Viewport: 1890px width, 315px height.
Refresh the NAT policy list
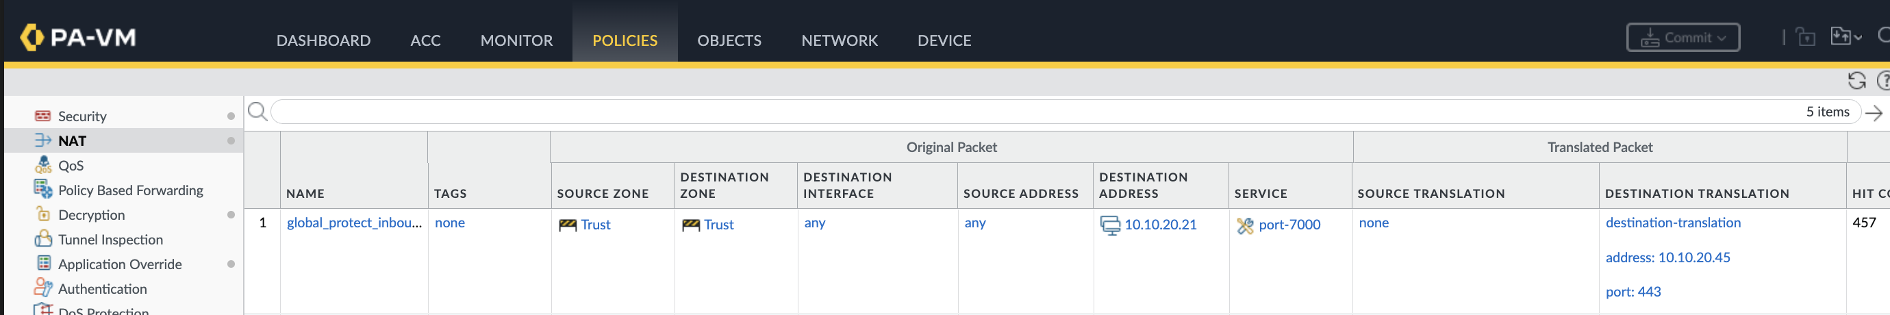[x=1857, y=81]
